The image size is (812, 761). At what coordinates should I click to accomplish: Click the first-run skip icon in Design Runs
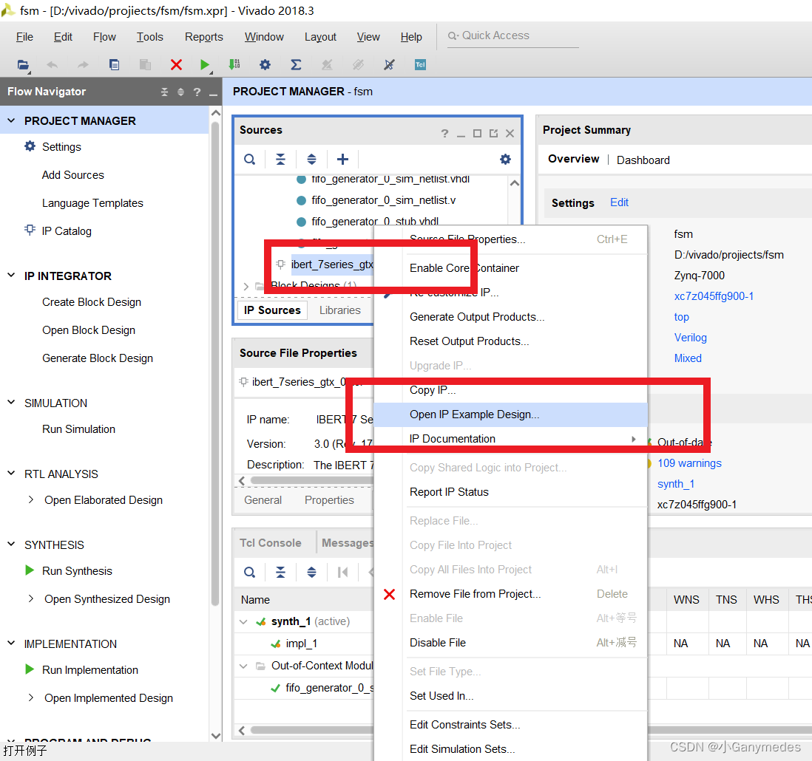point(342,572)
